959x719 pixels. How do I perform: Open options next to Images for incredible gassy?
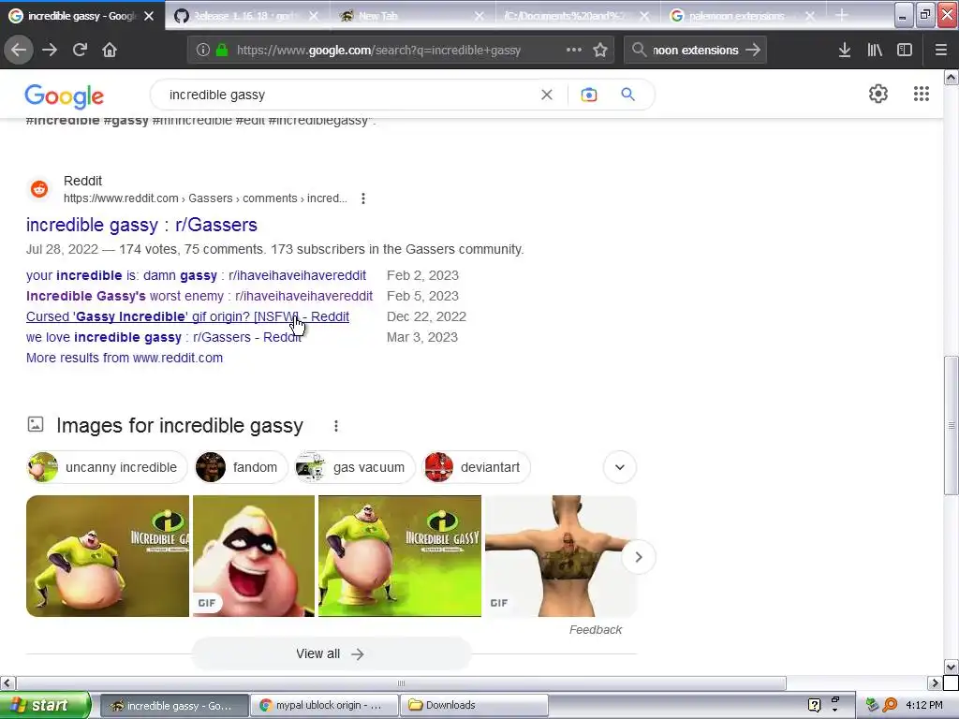pyautogui.click(x=336, y=426)
